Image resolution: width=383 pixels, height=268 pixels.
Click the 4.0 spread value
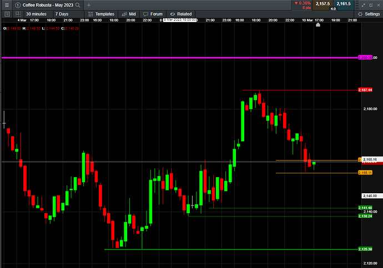pyautogui.click(x=333, y=9)
